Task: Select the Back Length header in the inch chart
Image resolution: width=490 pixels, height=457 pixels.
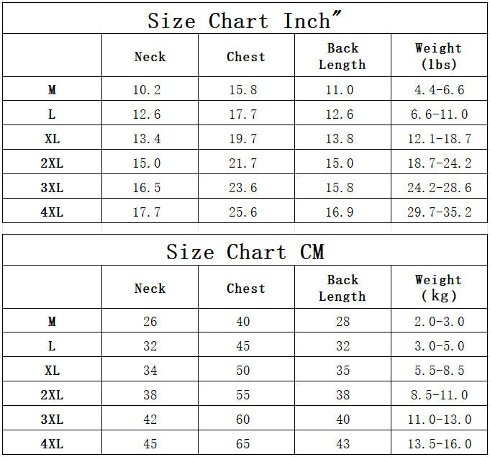Action: (x=342, y=56)
